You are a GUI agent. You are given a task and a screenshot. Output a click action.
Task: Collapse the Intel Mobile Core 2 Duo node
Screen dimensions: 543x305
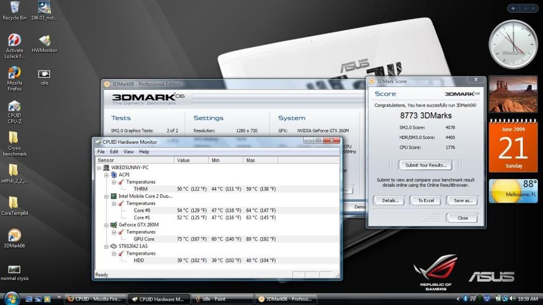tap(107, 196)
